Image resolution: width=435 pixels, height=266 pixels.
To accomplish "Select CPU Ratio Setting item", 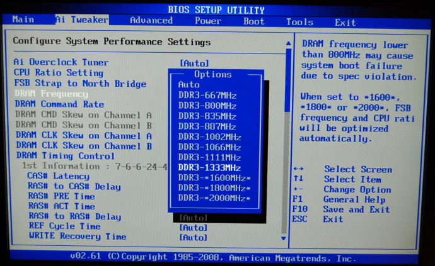I will coord(59,73).
